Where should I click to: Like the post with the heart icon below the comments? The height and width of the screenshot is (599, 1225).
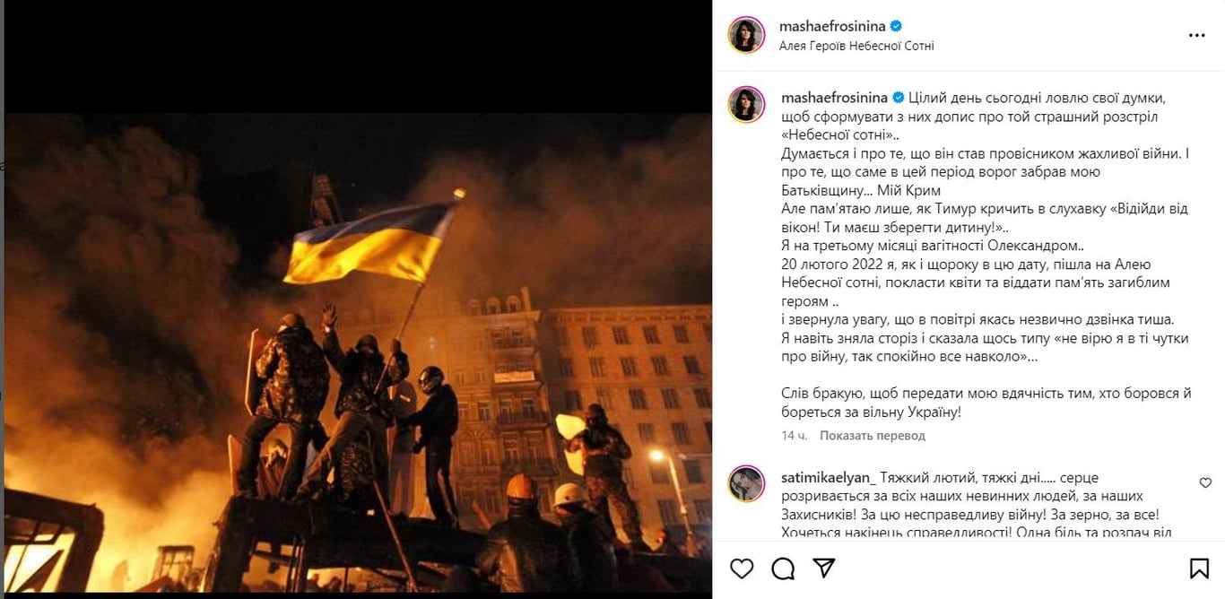pyautogui.click(x=742, y=569)
